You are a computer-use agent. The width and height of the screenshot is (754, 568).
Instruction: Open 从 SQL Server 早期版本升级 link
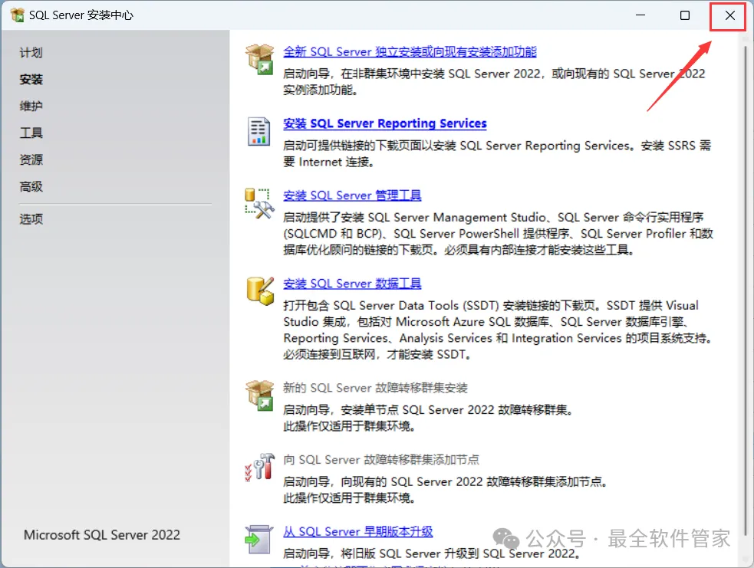pyautogui.click(x=357, y=531)
